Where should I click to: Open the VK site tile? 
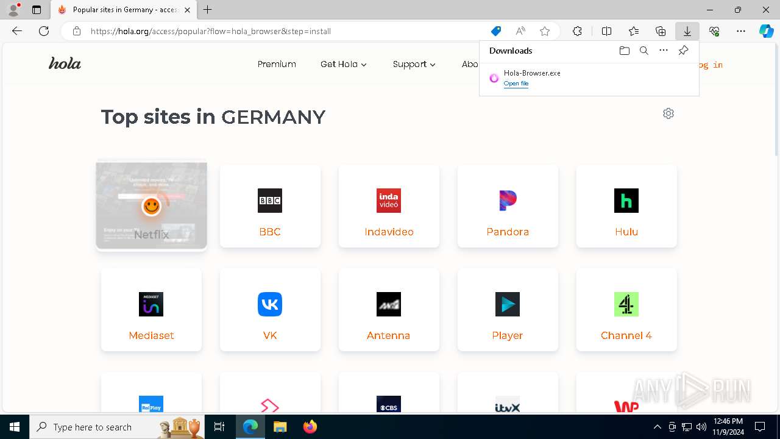coord(270,310)
